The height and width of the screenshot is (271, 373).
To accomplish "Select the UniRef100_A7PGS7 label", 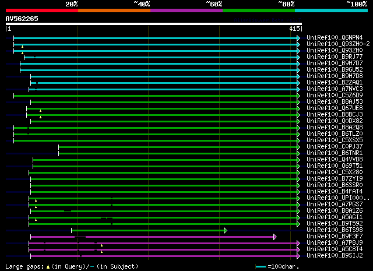I will pos(335,205).
